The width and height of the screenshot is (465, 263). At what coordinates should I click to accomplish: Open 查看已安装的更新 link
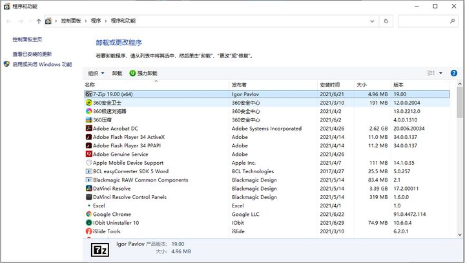coord(32,54)
